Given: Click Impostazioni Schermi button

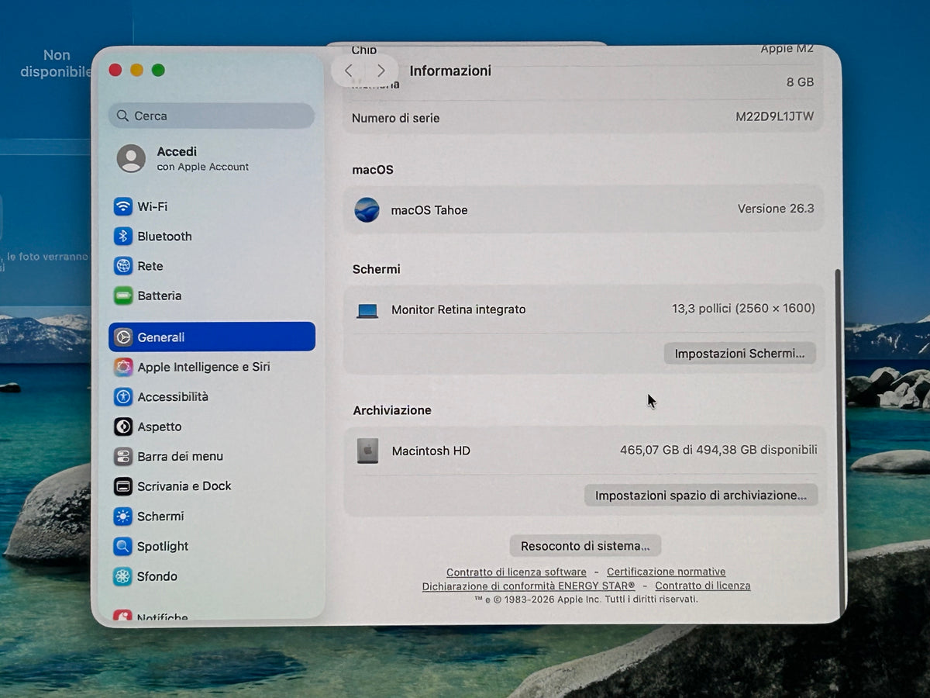Looking at the screenshot, I should point(739,353).
